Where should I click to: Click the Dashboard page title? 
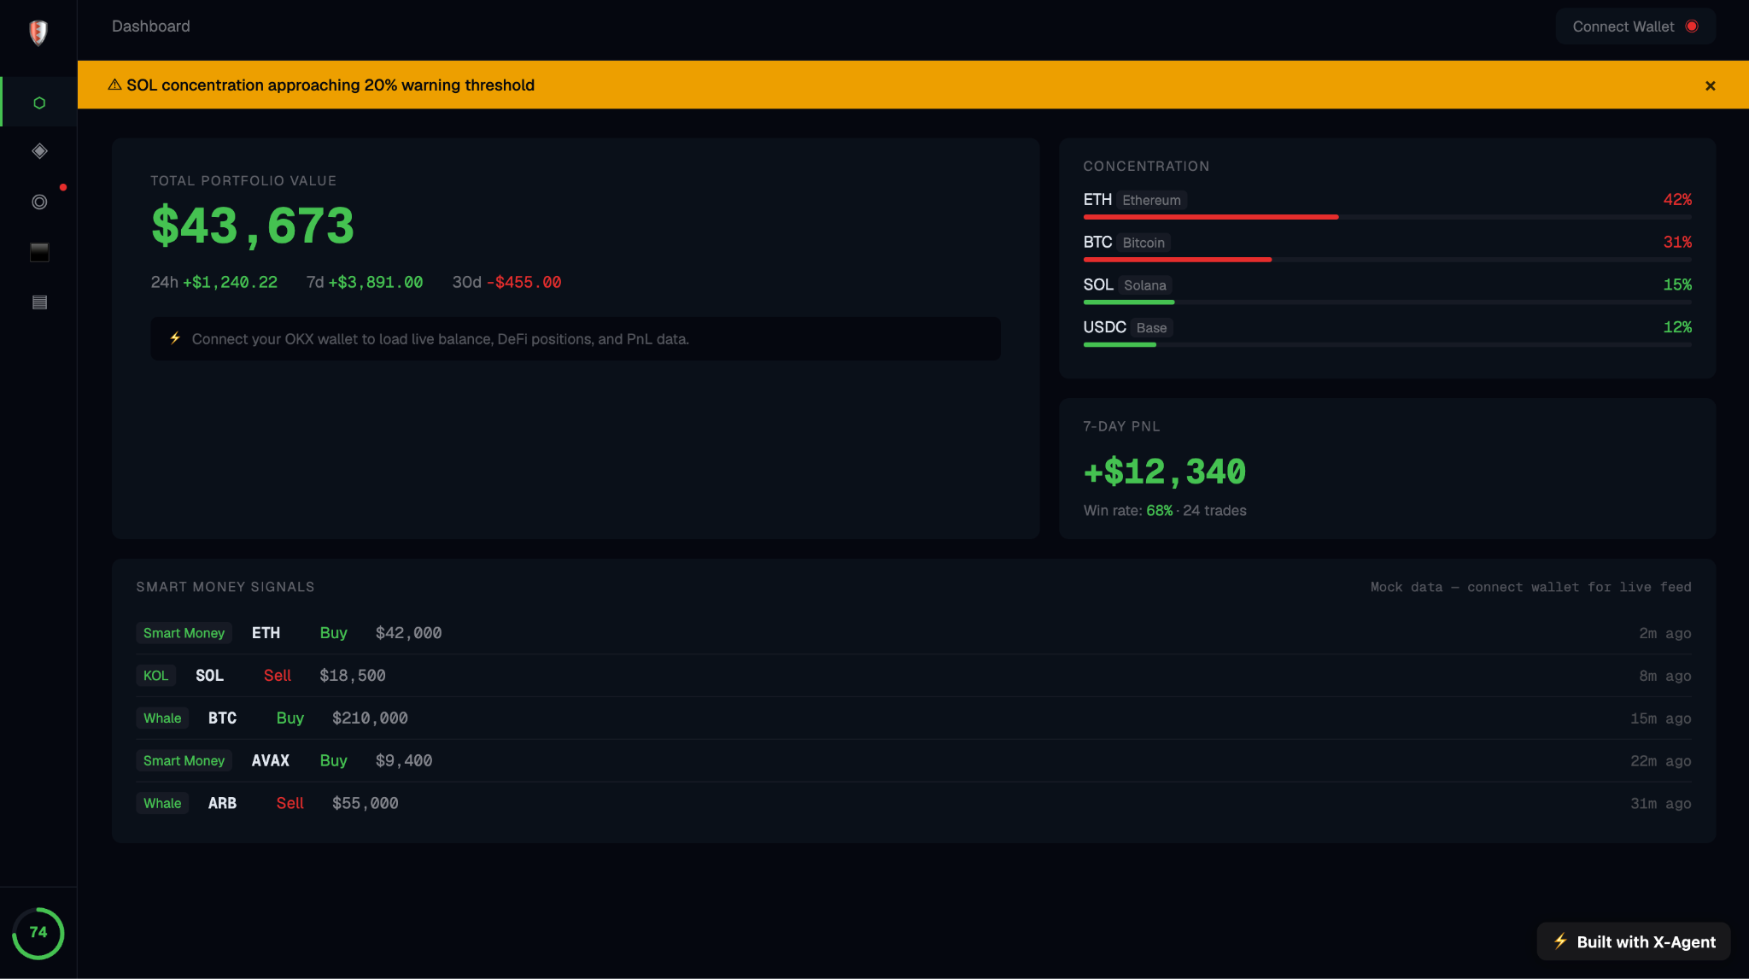tap(151, 26)
